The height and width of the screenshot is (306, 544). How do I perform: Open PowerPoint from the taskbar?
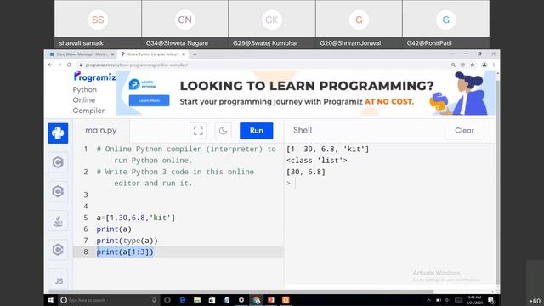(x=271, y=300)
